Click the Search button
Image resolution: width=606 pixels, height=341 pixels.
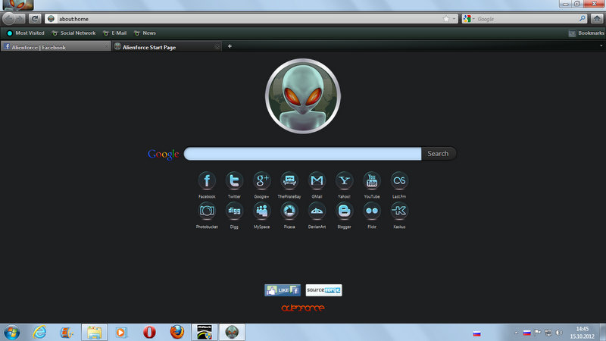439,154
